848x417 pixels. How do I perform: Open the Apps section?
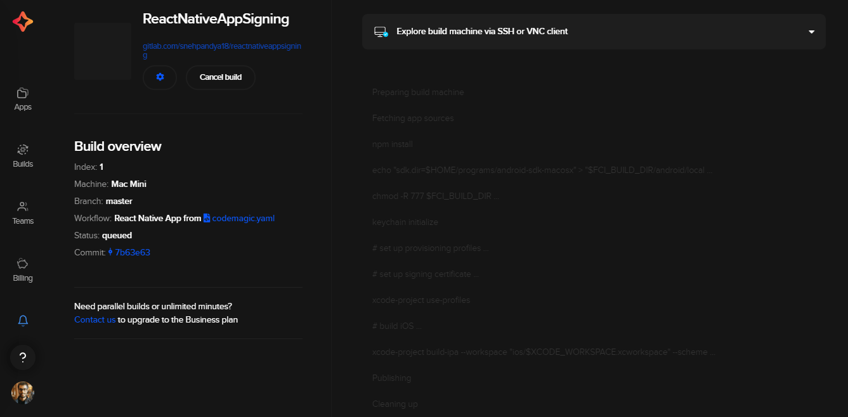pyautogui.click(x=23, y=99)
